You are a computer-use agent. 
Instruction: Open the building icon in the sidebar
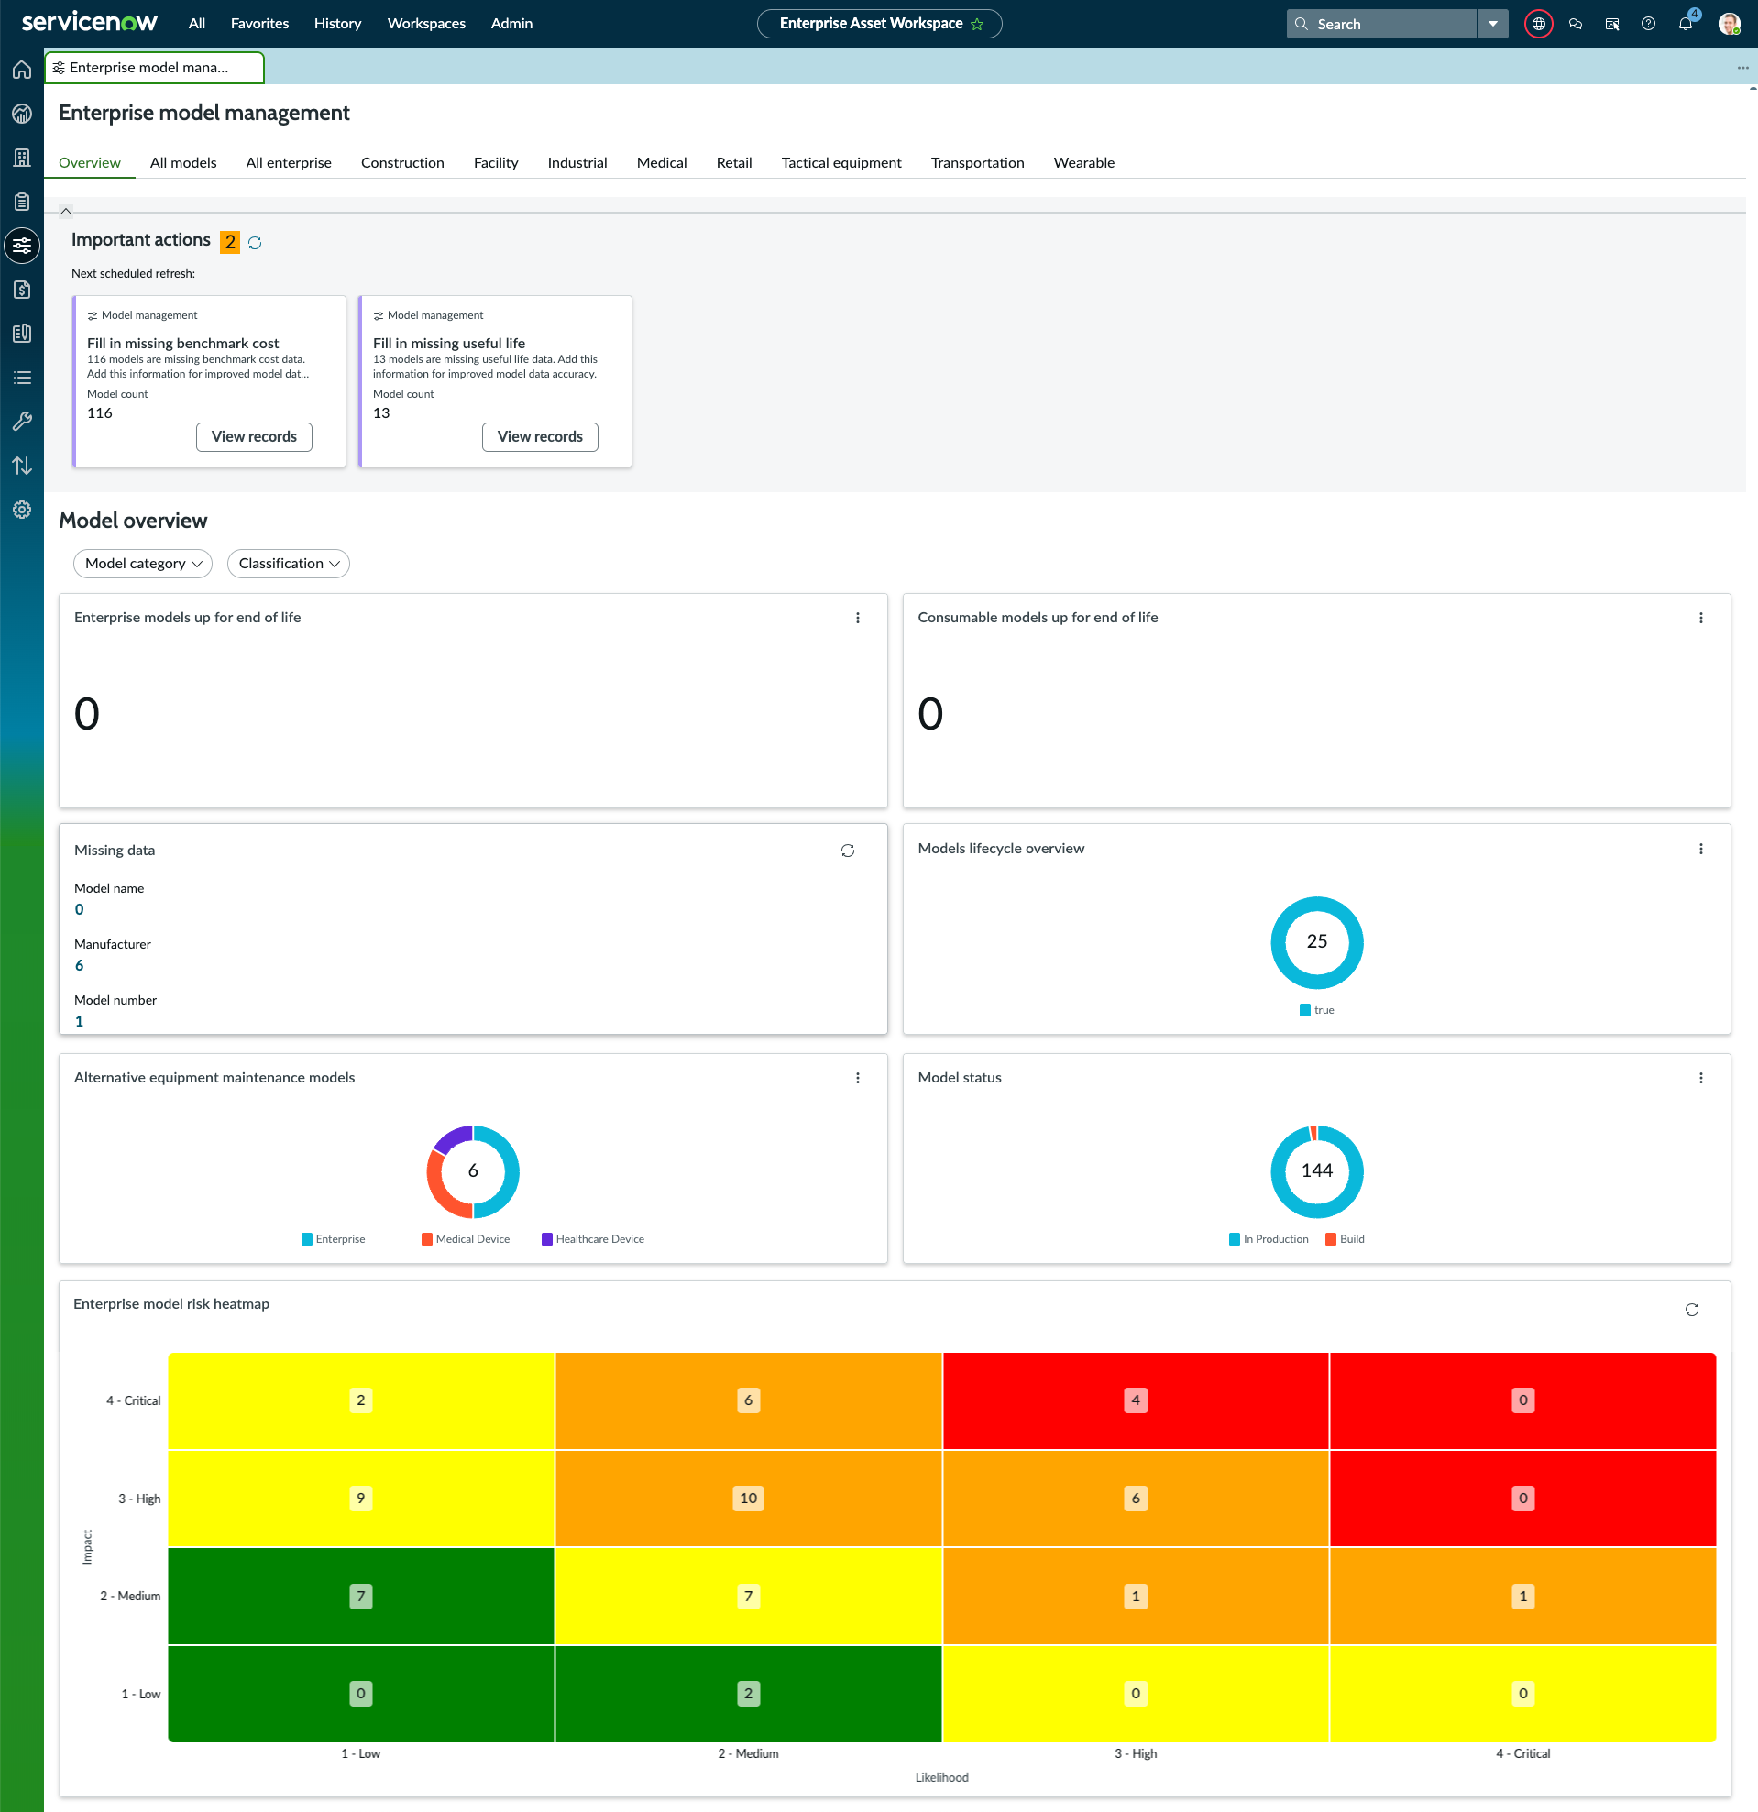pos(22,157)
